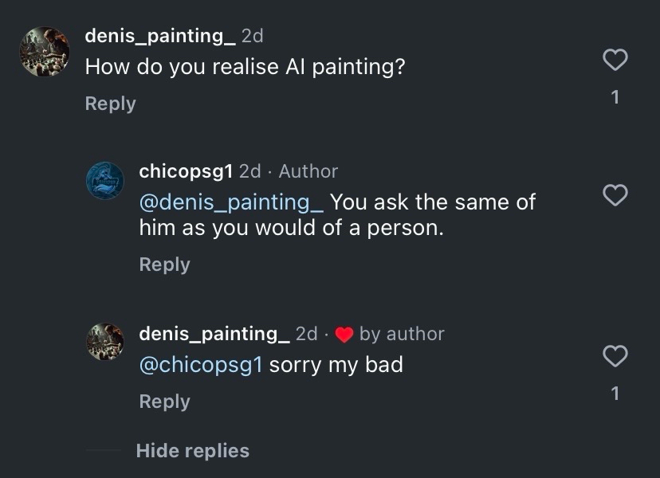The height and width of the screenshot is (478, 660).
Task: Reply to the "sorry my bad" comment
Action: pyautogui.click(x=164, y=402)
